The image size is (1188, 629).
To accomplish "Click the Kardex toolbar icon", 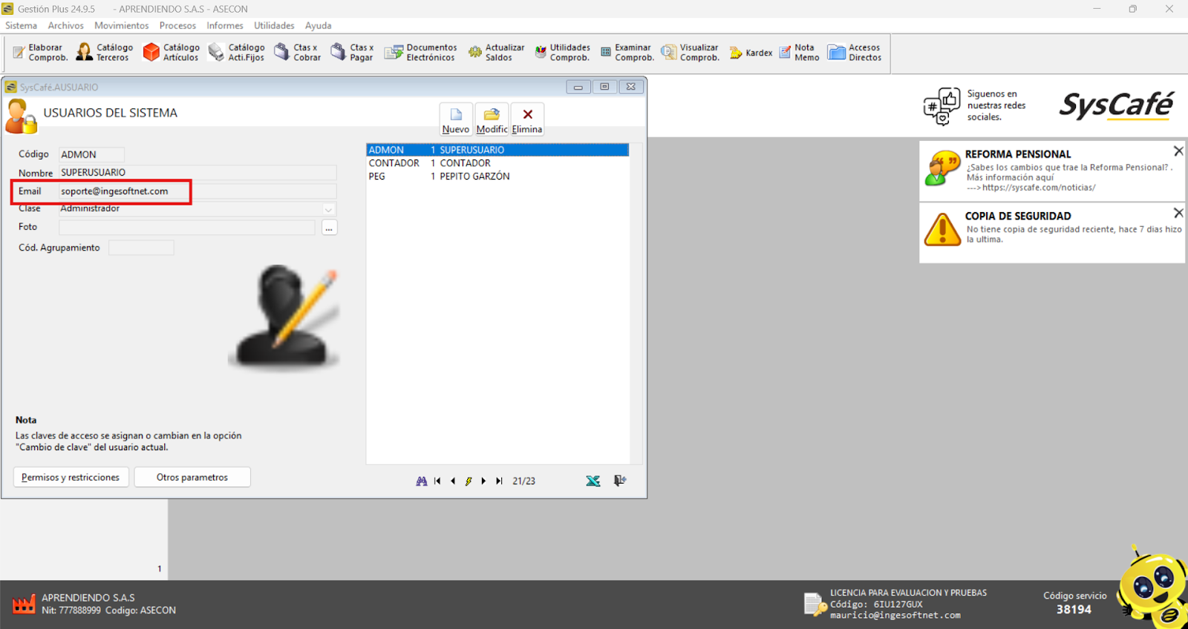I will (751, 53).
